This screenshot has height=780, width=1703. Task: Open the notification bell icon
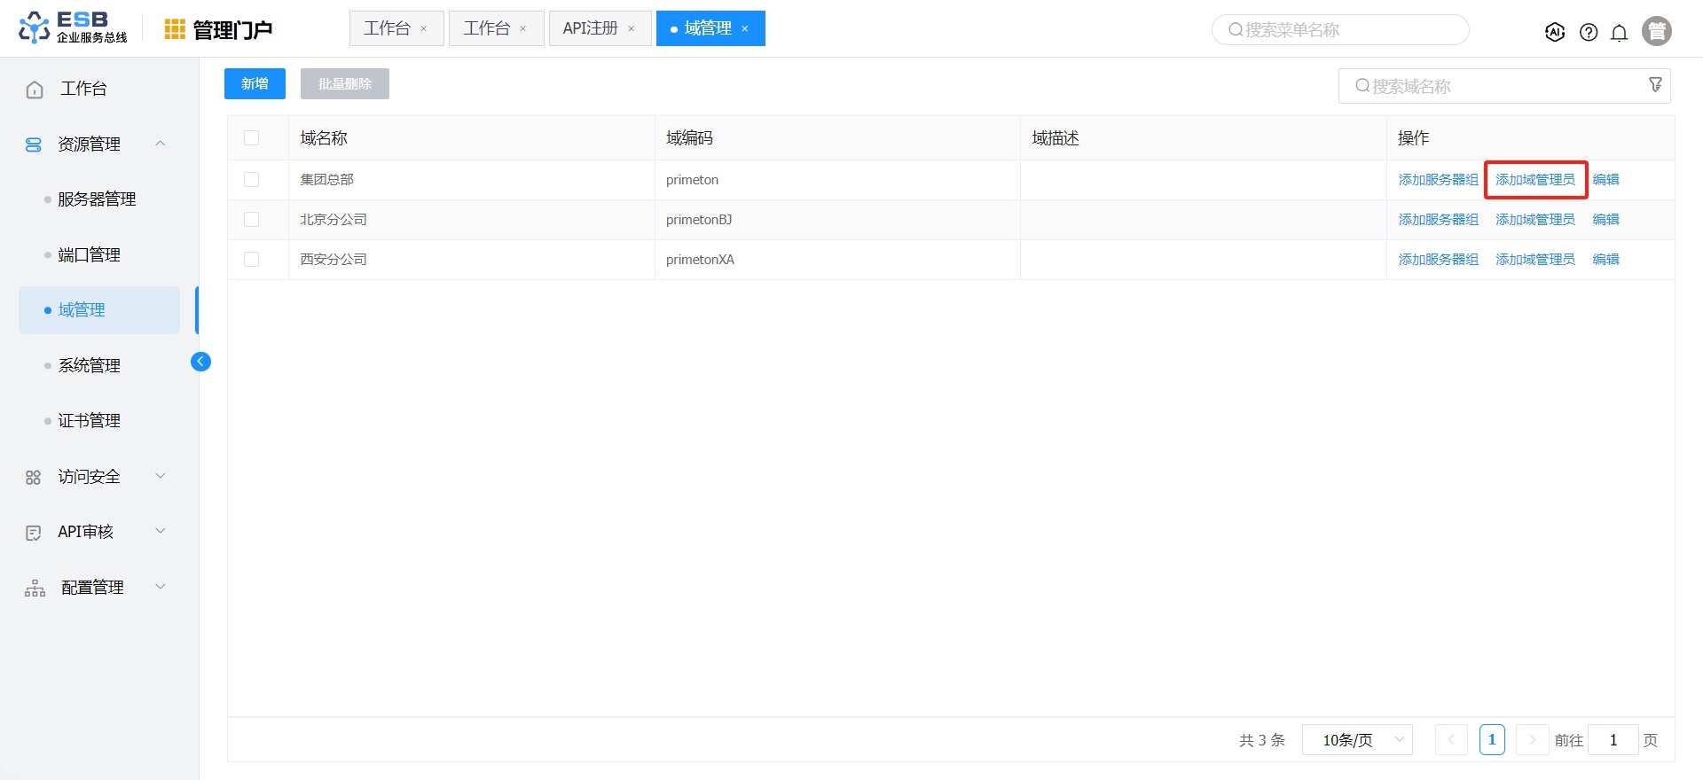(1619, 33)
